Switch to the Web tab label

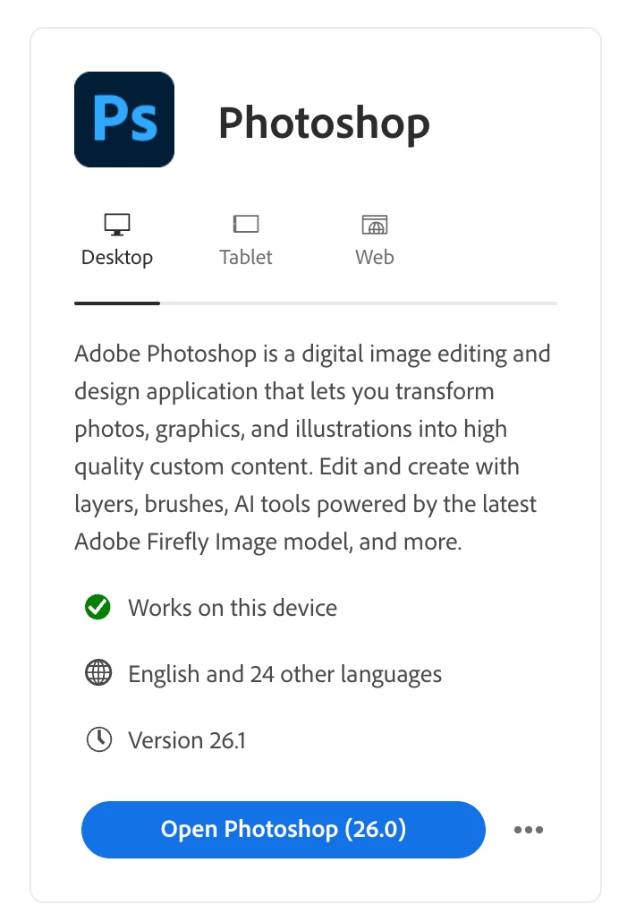pyautogui.click(x=375, y=258)
